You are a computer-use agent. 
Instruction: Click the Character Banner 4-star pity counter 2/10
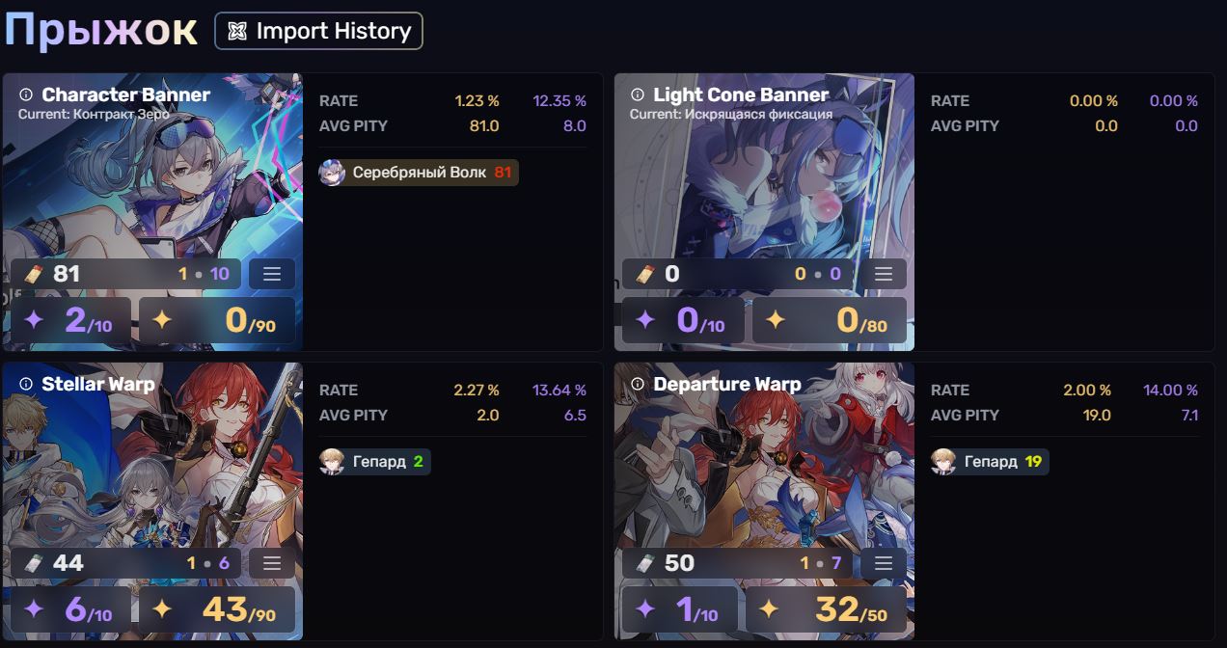pyautogui.click(x=70, y=320)
